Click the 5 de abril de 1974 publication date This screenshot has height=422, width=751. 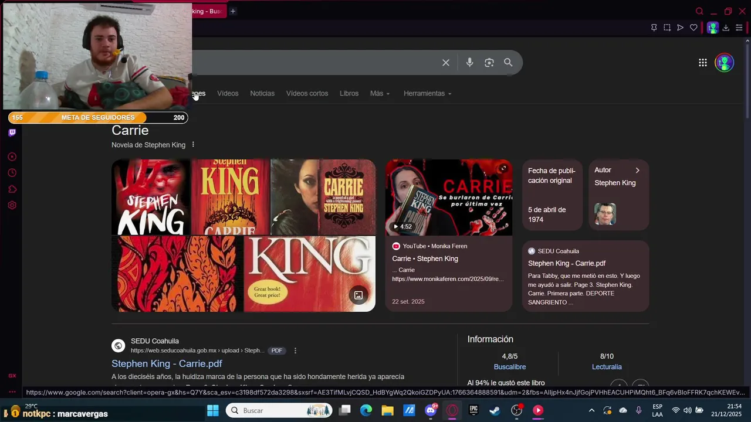pyautogui.click(x=547, y=215)
